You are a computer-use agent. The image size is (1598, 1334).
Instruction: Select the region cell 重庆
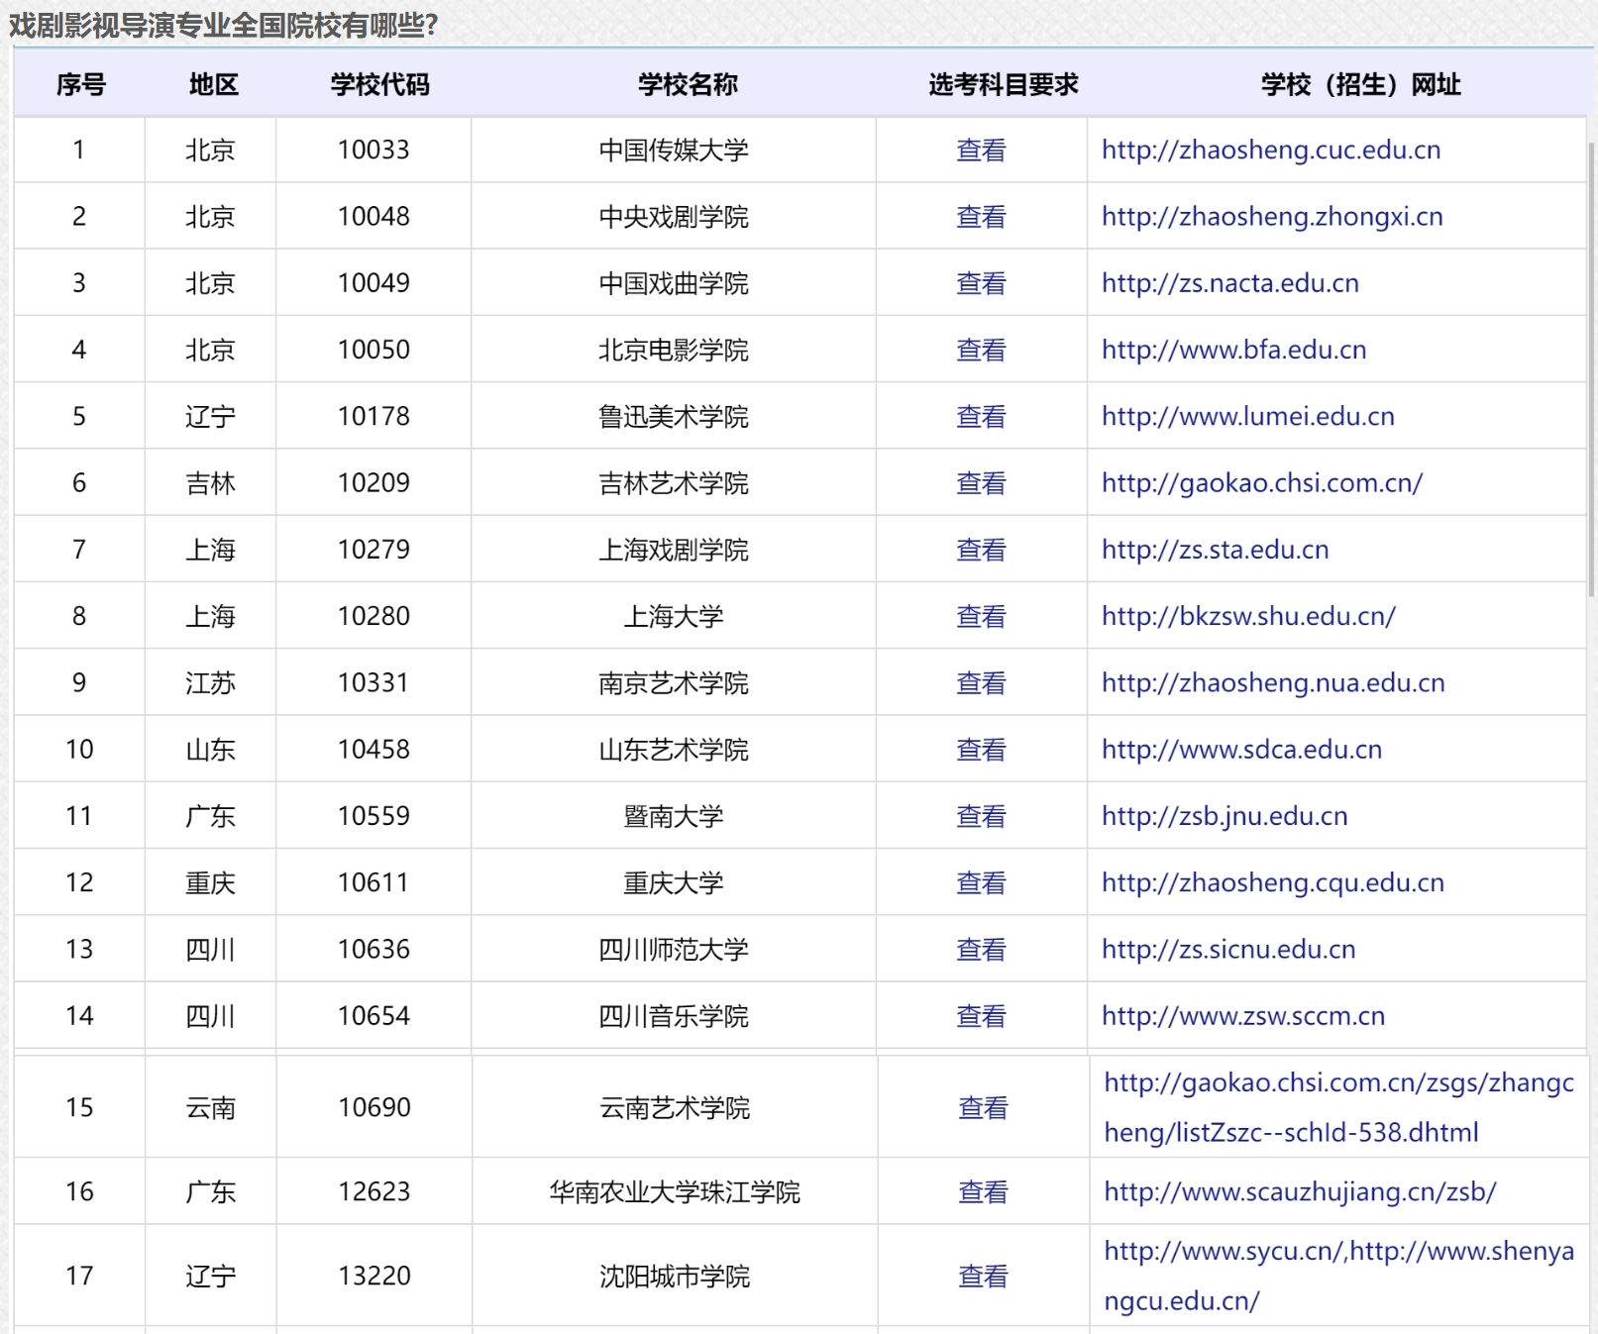point(210,882)
